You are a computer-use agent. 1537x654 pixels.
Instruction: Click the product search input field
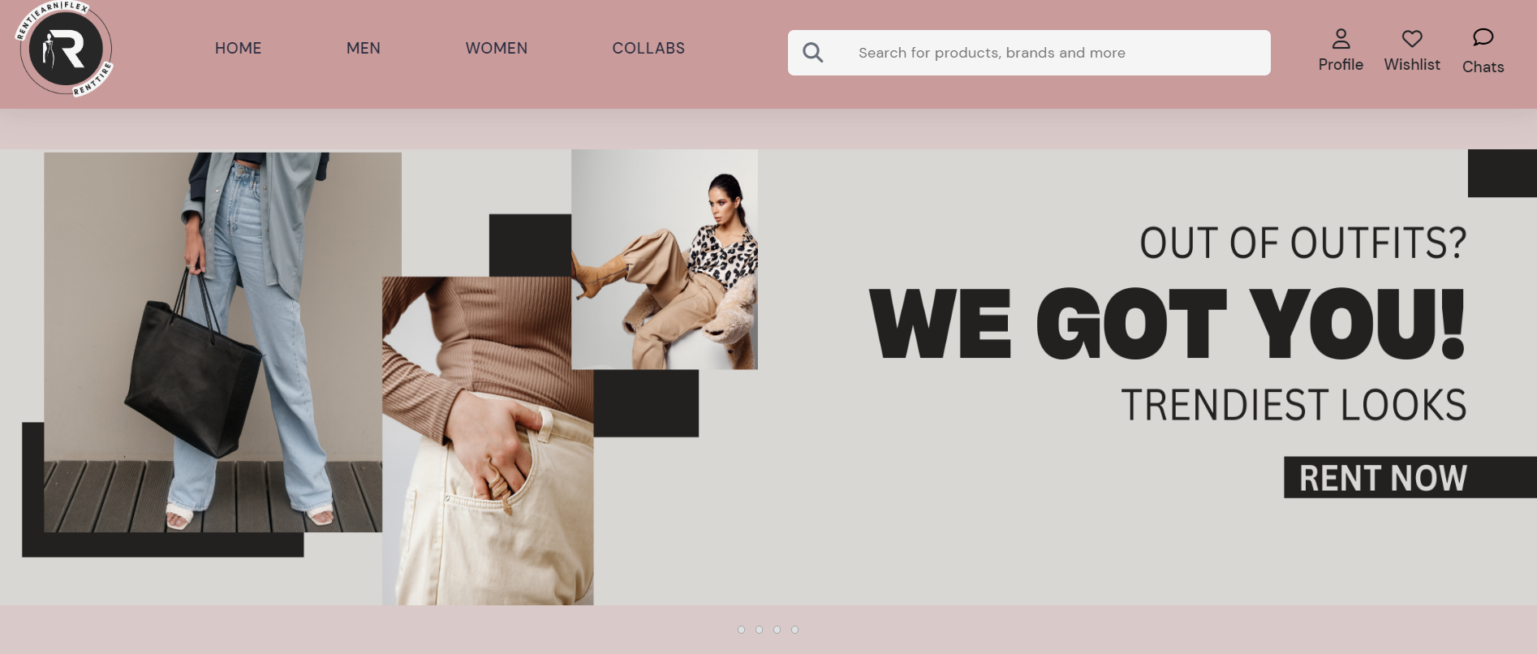point(1029,53)
